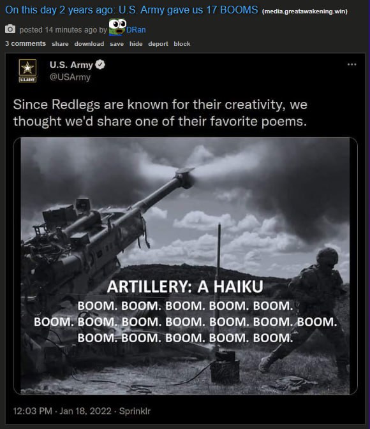Screen dimensions: 370x429
Task: Click the frog avatar next to DRan
Action: point(117,27)
